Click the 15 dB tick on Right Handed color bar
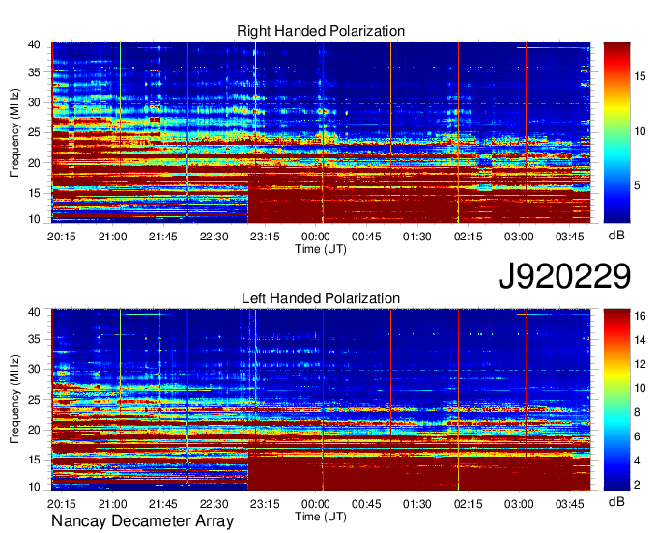The width and height of the screenshot is (657, 533). [640, 76]
